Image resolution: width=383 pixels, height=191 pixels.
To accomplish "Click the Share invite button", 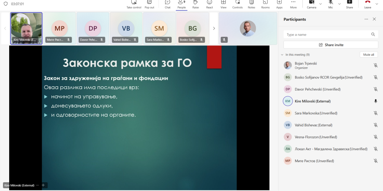I will point(331,45).
